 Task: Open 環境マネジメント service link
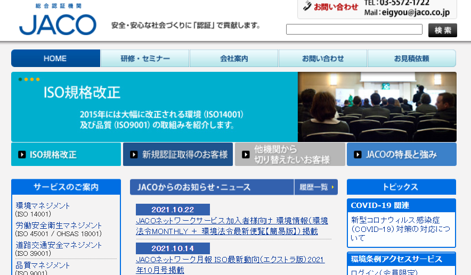43,206
